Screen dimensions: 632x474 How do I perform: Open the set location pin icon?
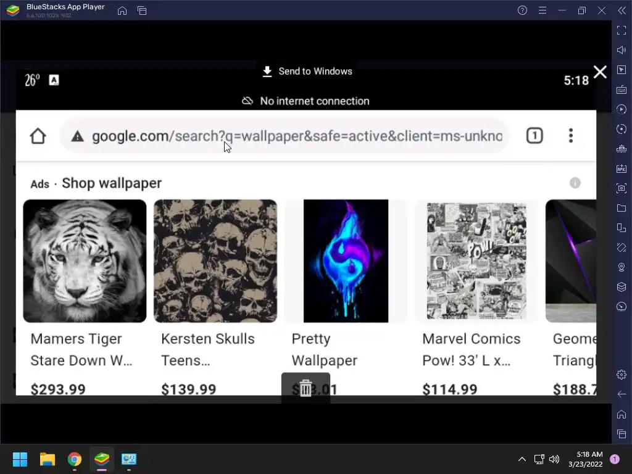(622, 267)
